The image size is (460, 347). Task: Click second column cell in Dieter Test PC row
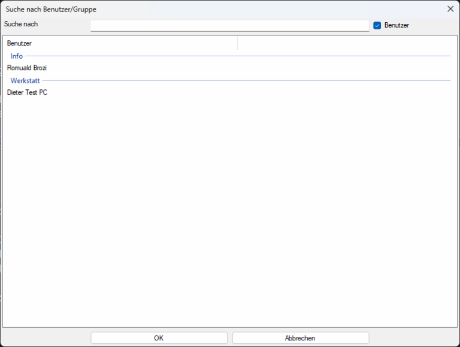click(x=343, y=92)
